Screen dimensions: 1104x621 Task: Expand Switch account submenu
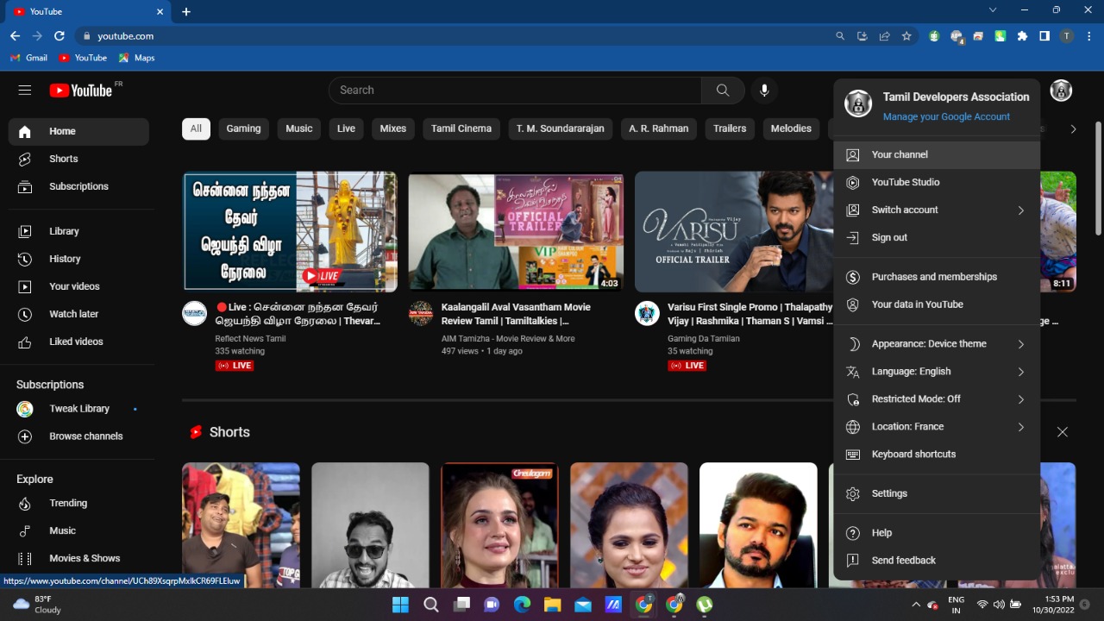coord(937,210)
